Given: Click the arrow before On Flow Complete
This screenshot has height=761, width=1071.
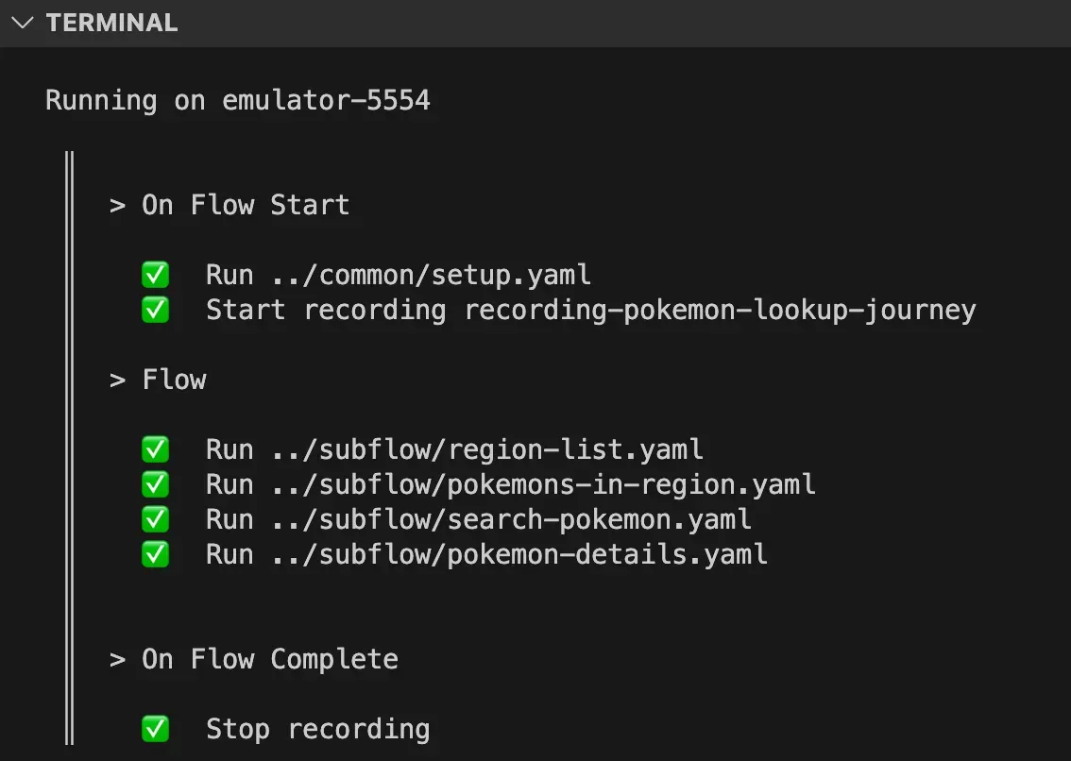Looking at the screenshot, I should [118, 659].
